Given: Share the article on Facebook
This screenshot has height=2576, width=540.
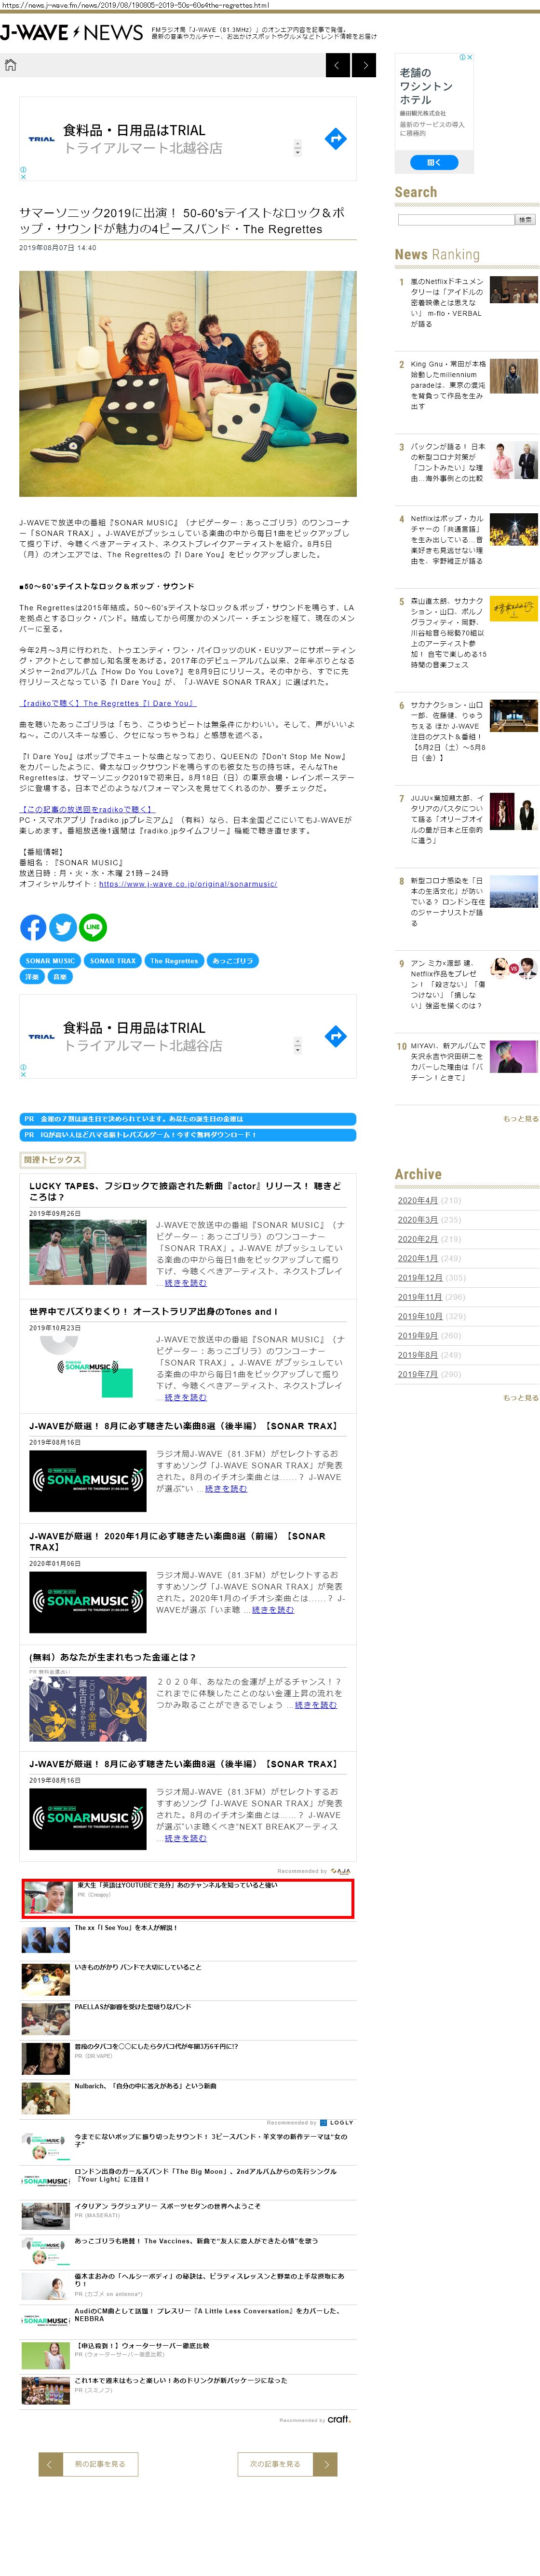Looking at the screenshot, I should point(33,927).
